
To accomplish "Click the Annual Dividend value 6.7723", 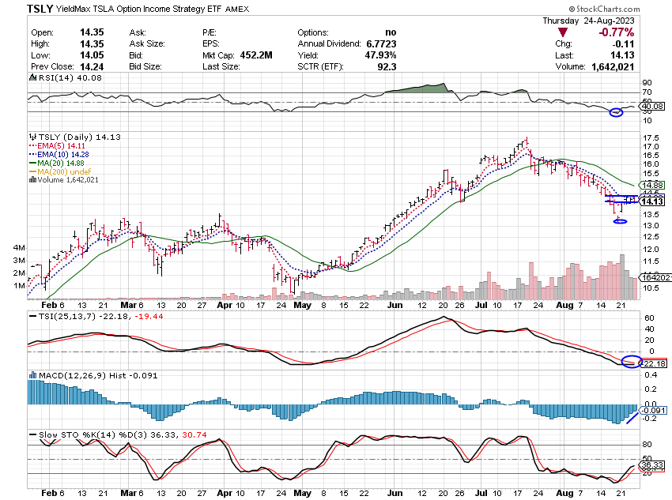I will (x=381, y=44).
